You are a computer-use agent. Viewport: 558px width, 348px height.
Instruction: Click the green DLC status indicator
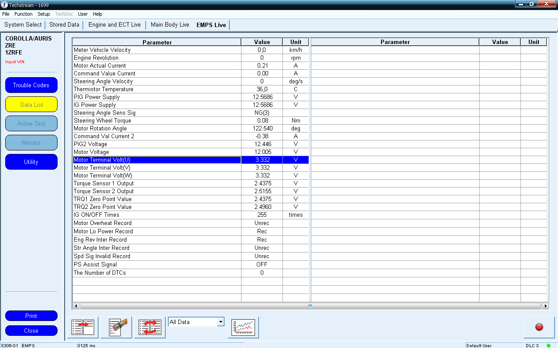pyautogui.click(x=548, y=345)
